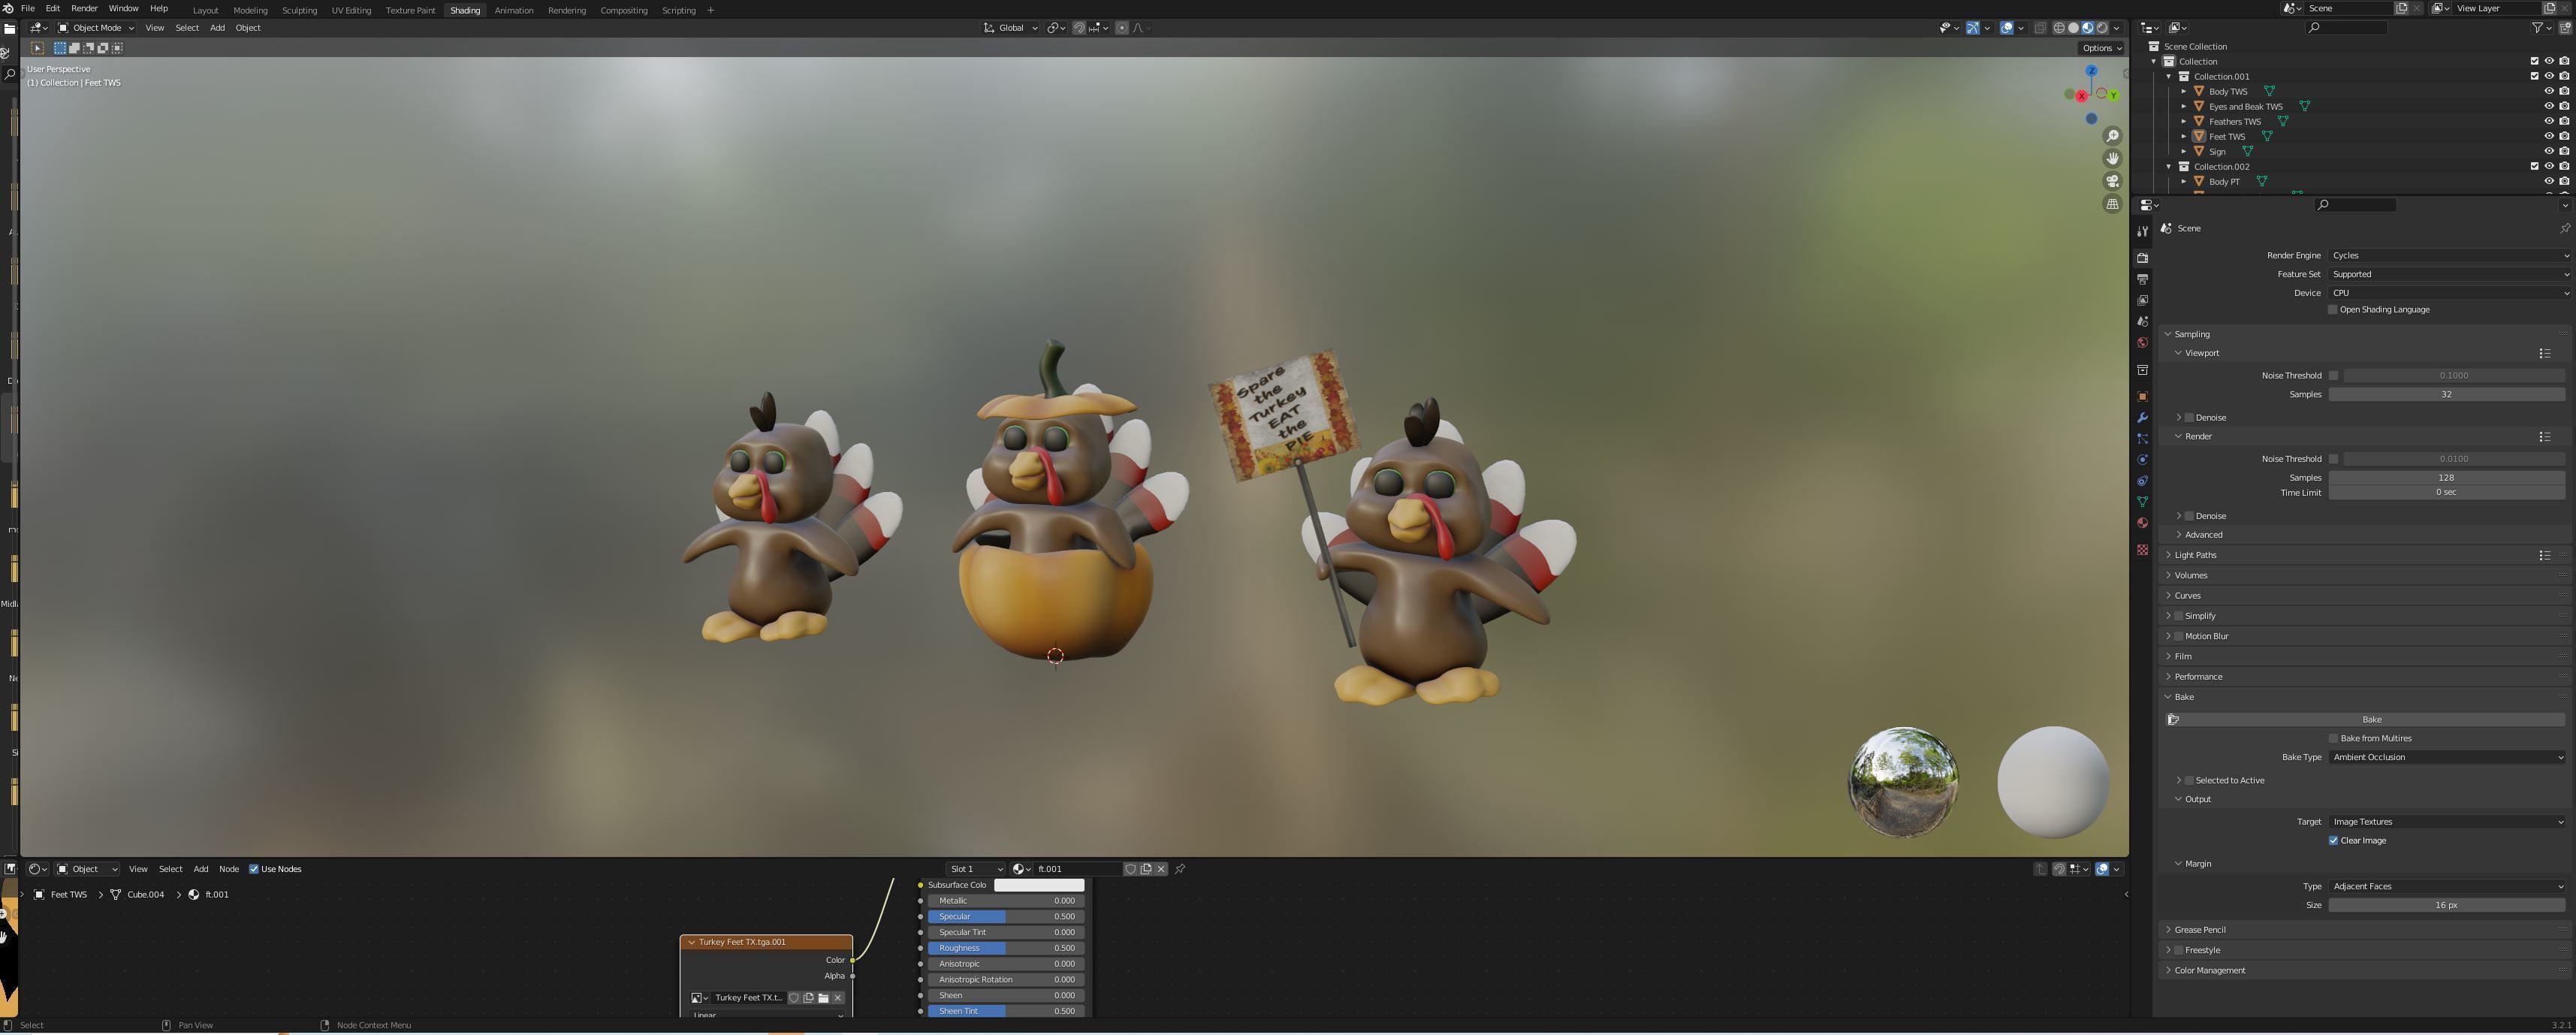
Task: Click the Options button in viewport header
Action: click(x=2099, y=47)
